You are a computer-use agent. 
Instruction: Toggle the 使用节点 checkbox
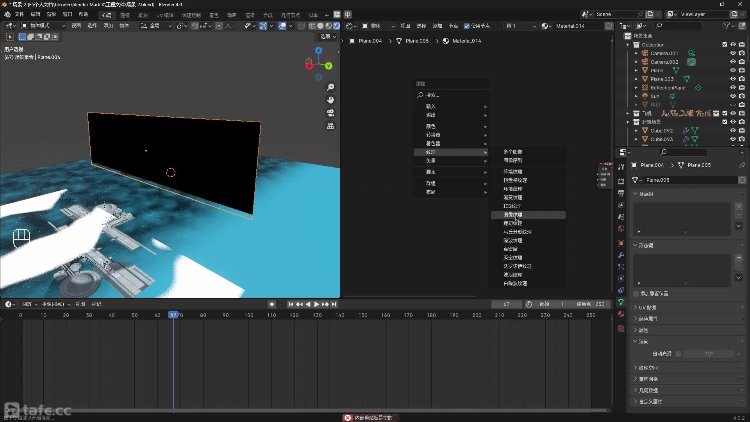[x=467, y=26]
